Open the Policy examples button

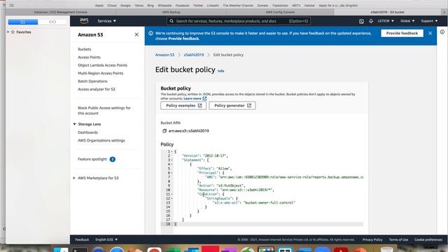click(x=183, y=106)
